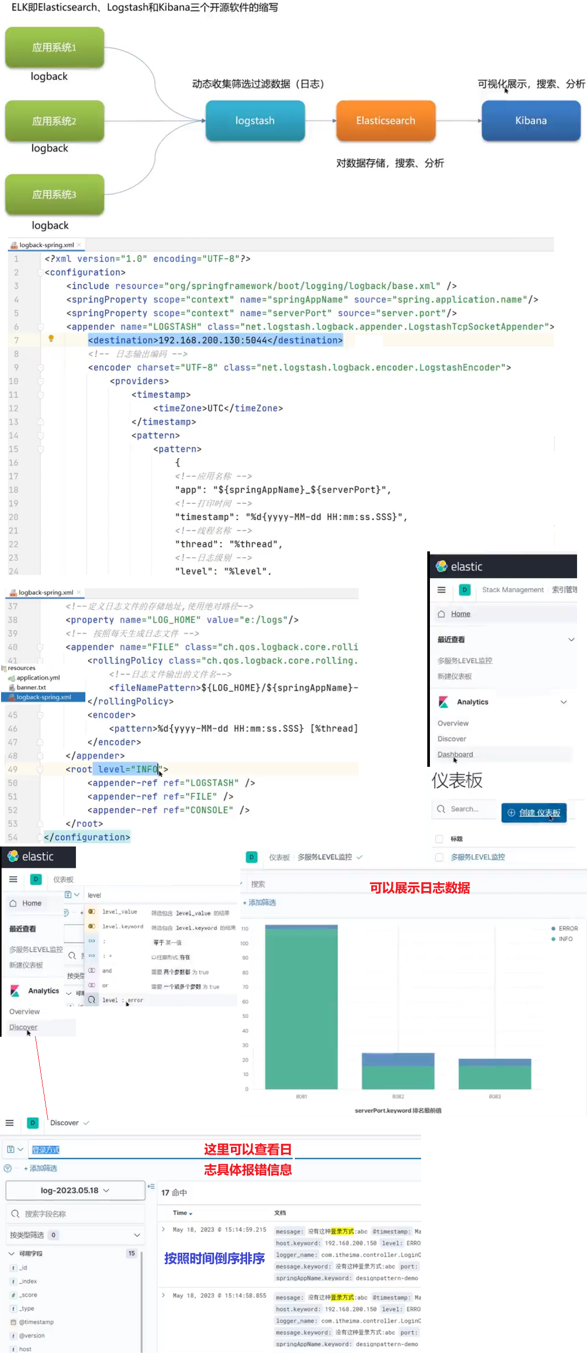Switch to the logback-spring.xml tab above line 1
587x1357 pixels.
point(46,245)
